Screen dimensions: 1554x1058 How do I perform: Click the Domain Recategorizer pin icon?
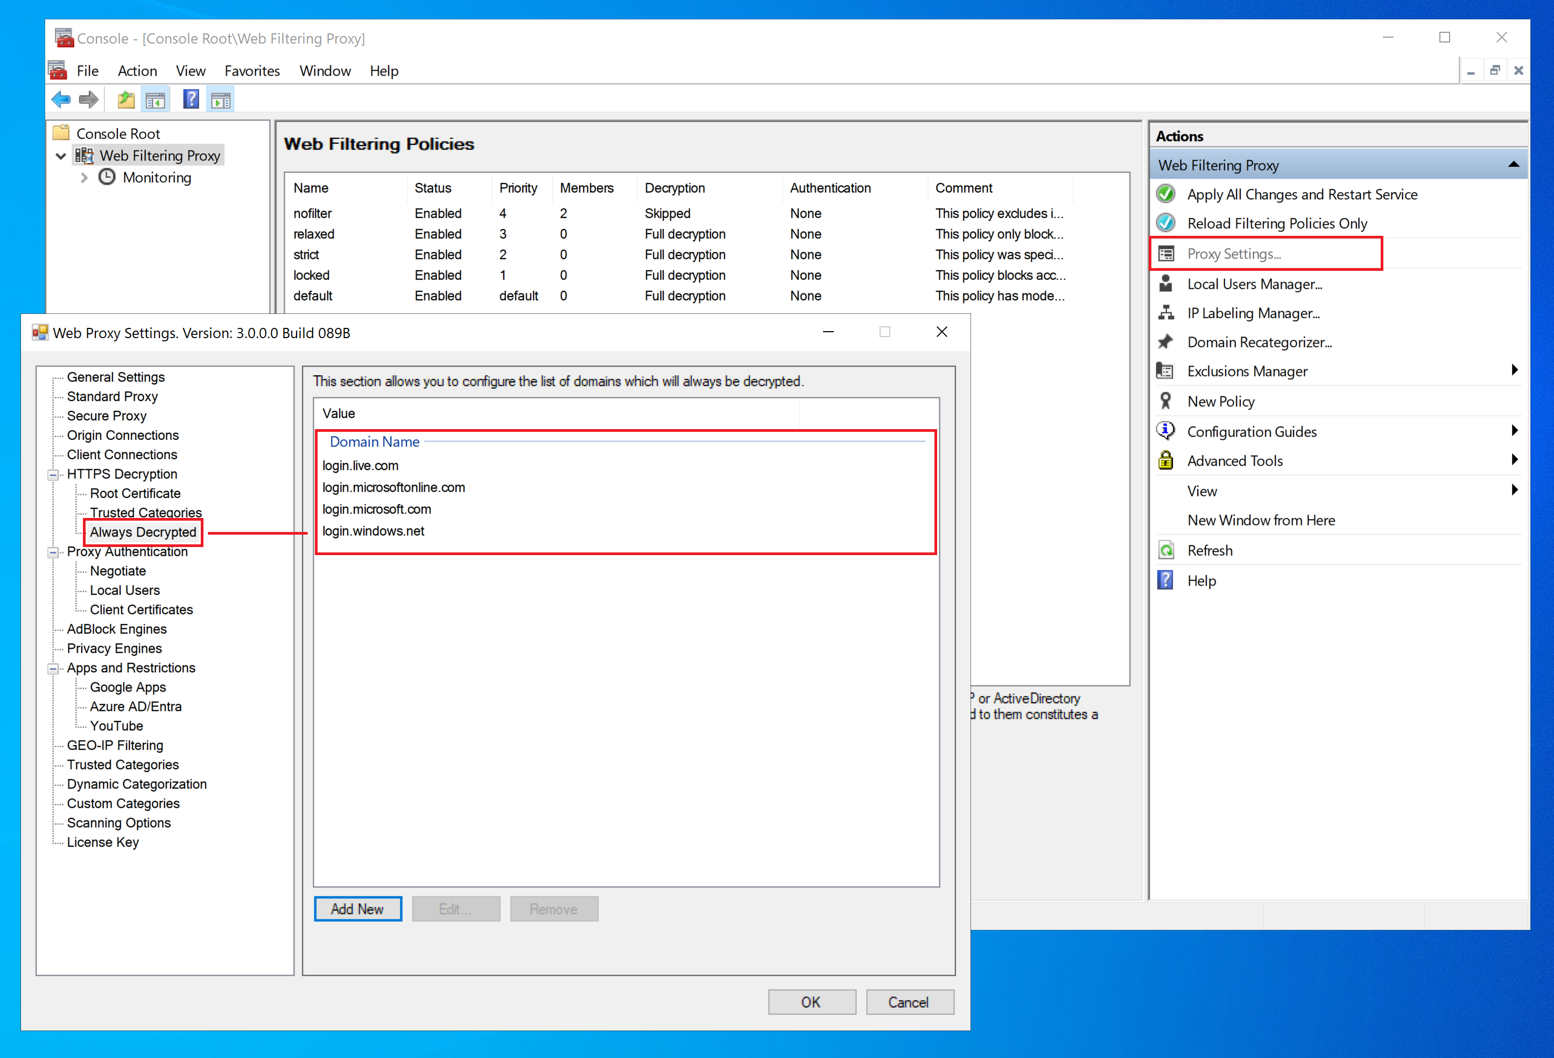point(1165,342)
